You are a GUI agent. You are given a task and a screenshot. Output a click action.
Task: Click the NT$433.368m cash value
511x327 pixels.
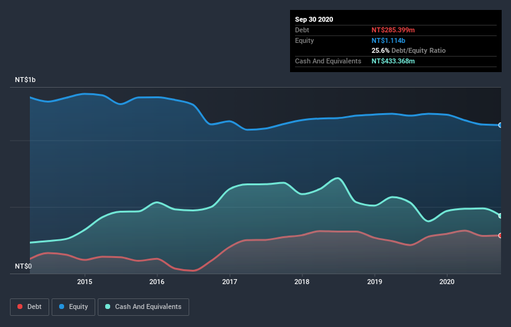pyautogui.click(x=393, y=61)
